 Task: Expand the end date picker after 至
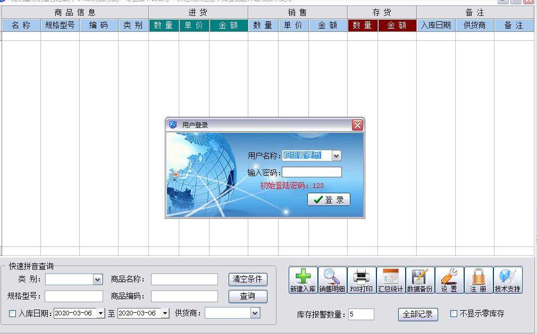[x=165, y=313]
